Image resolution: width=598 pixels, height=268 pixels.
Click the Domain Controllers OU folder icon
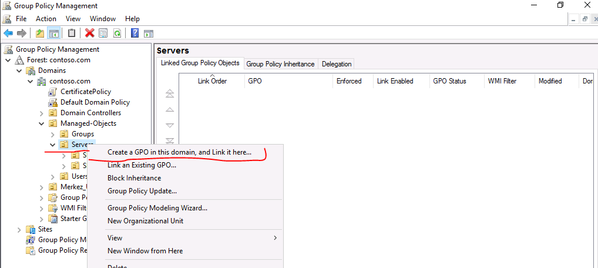coord(53,113)
